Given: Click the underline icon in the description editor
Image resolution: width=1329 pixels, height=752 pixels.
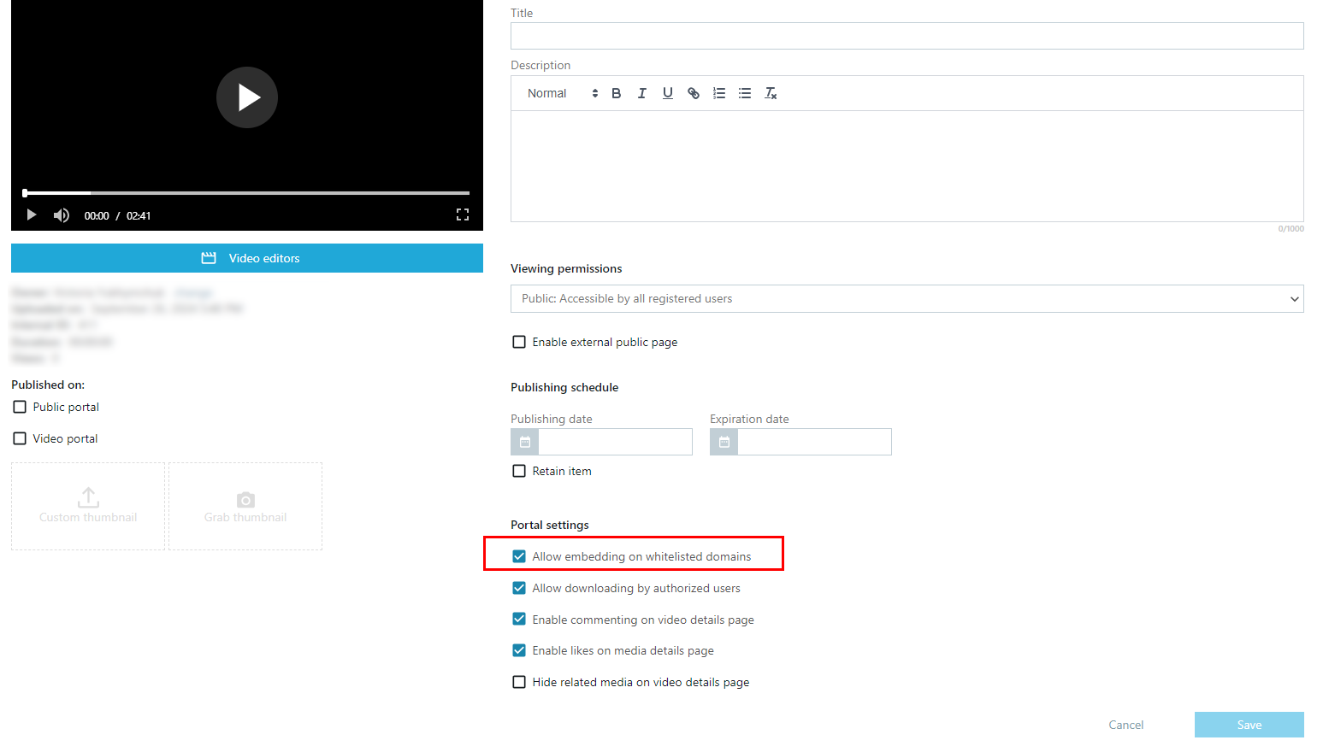Looking at the screenshot, I should point(667,92).
